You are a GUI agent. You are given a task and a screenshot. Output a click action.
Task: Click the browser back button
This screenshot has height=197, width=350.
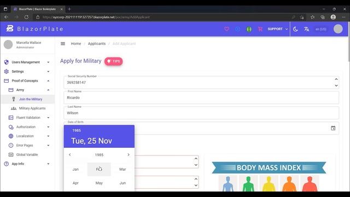coord(6,17)
